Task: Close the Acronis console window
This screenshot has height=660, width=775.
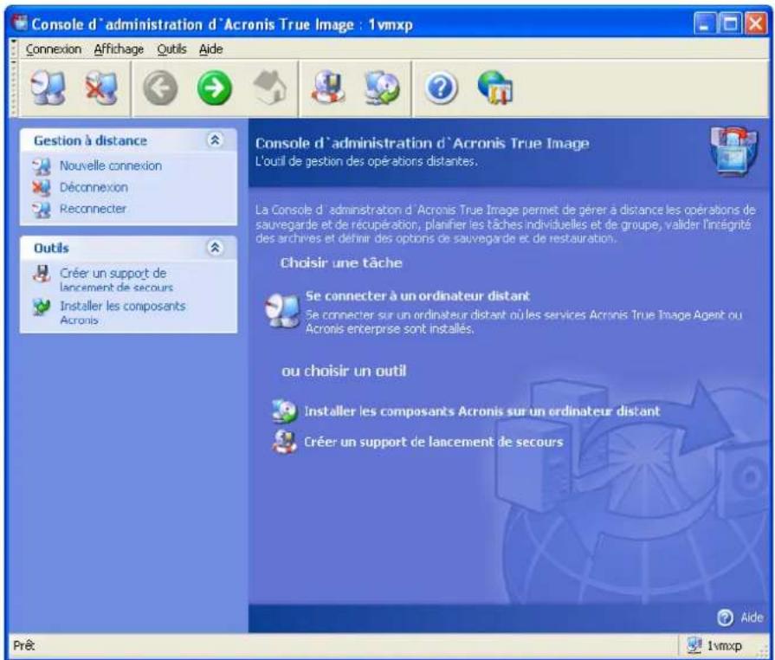Action: (x=756, y=23)
